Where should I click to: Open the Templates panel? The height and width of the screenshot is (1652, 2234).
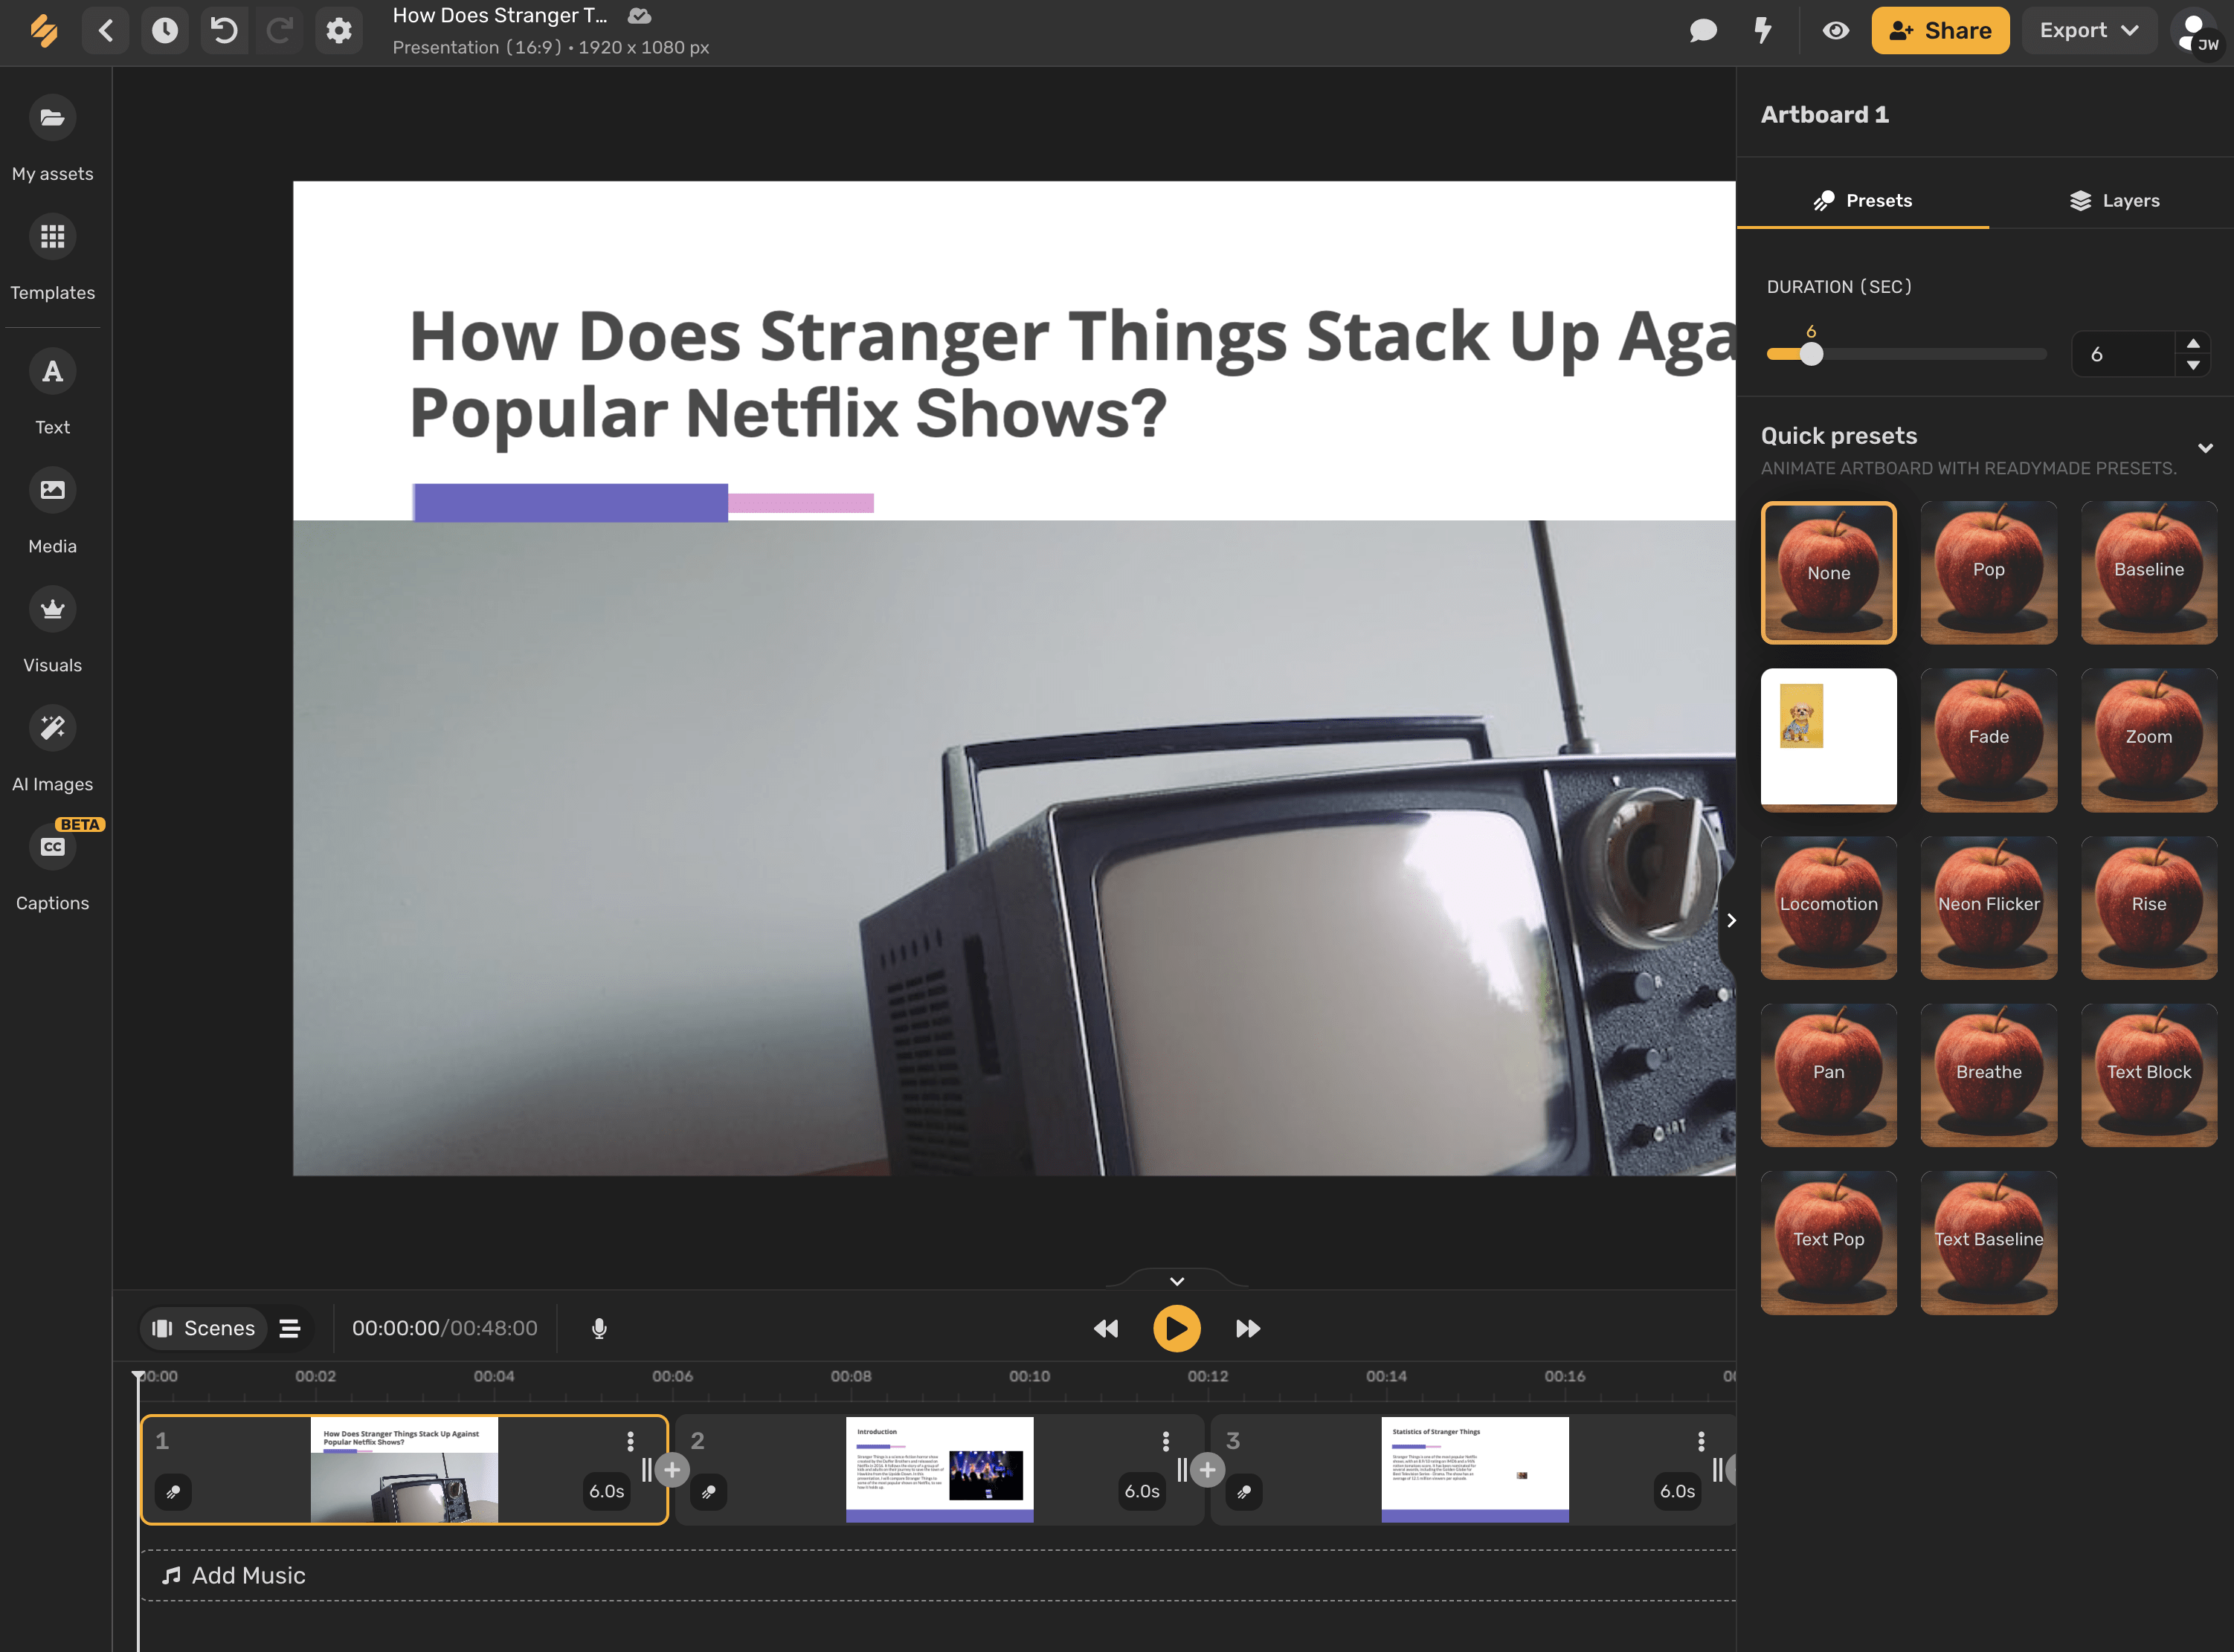coord(53,259)
